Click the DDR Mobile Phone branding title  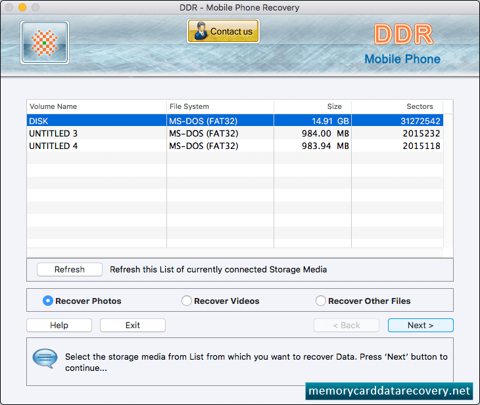(x=402, y=44)
